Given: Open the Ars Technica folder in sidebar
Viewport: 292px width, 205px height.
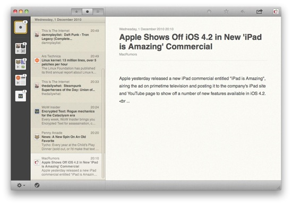Looking at the screenshot, I should click(x=21, y=80).
